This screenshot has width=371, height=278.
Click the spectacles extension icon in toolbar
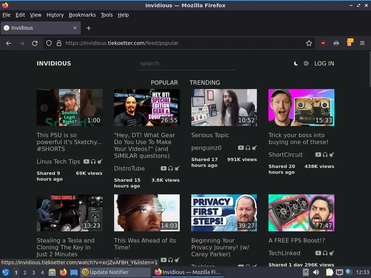(x=336, y=43)
